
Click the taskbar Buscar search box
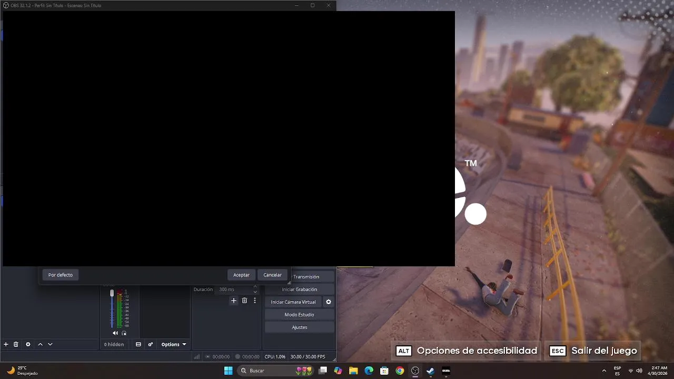[x=276, y=371]
